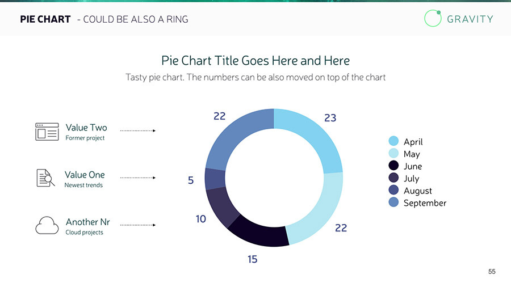Select the May legend color dot
Image resolution: width=511 pixels, height=287 pixels.
[x=393, y=154]
